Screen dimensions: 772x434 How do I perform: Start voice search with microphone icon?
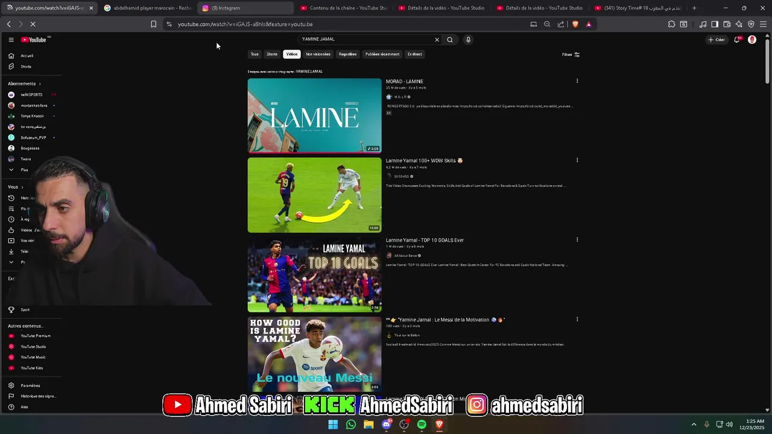(x=468, y=40)
